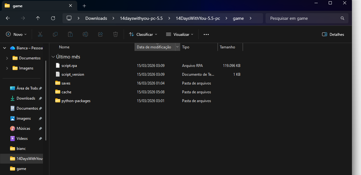Screen dimensions: 361x175
Task: Click pin icon beside Músicas
Action: [40, 129]
